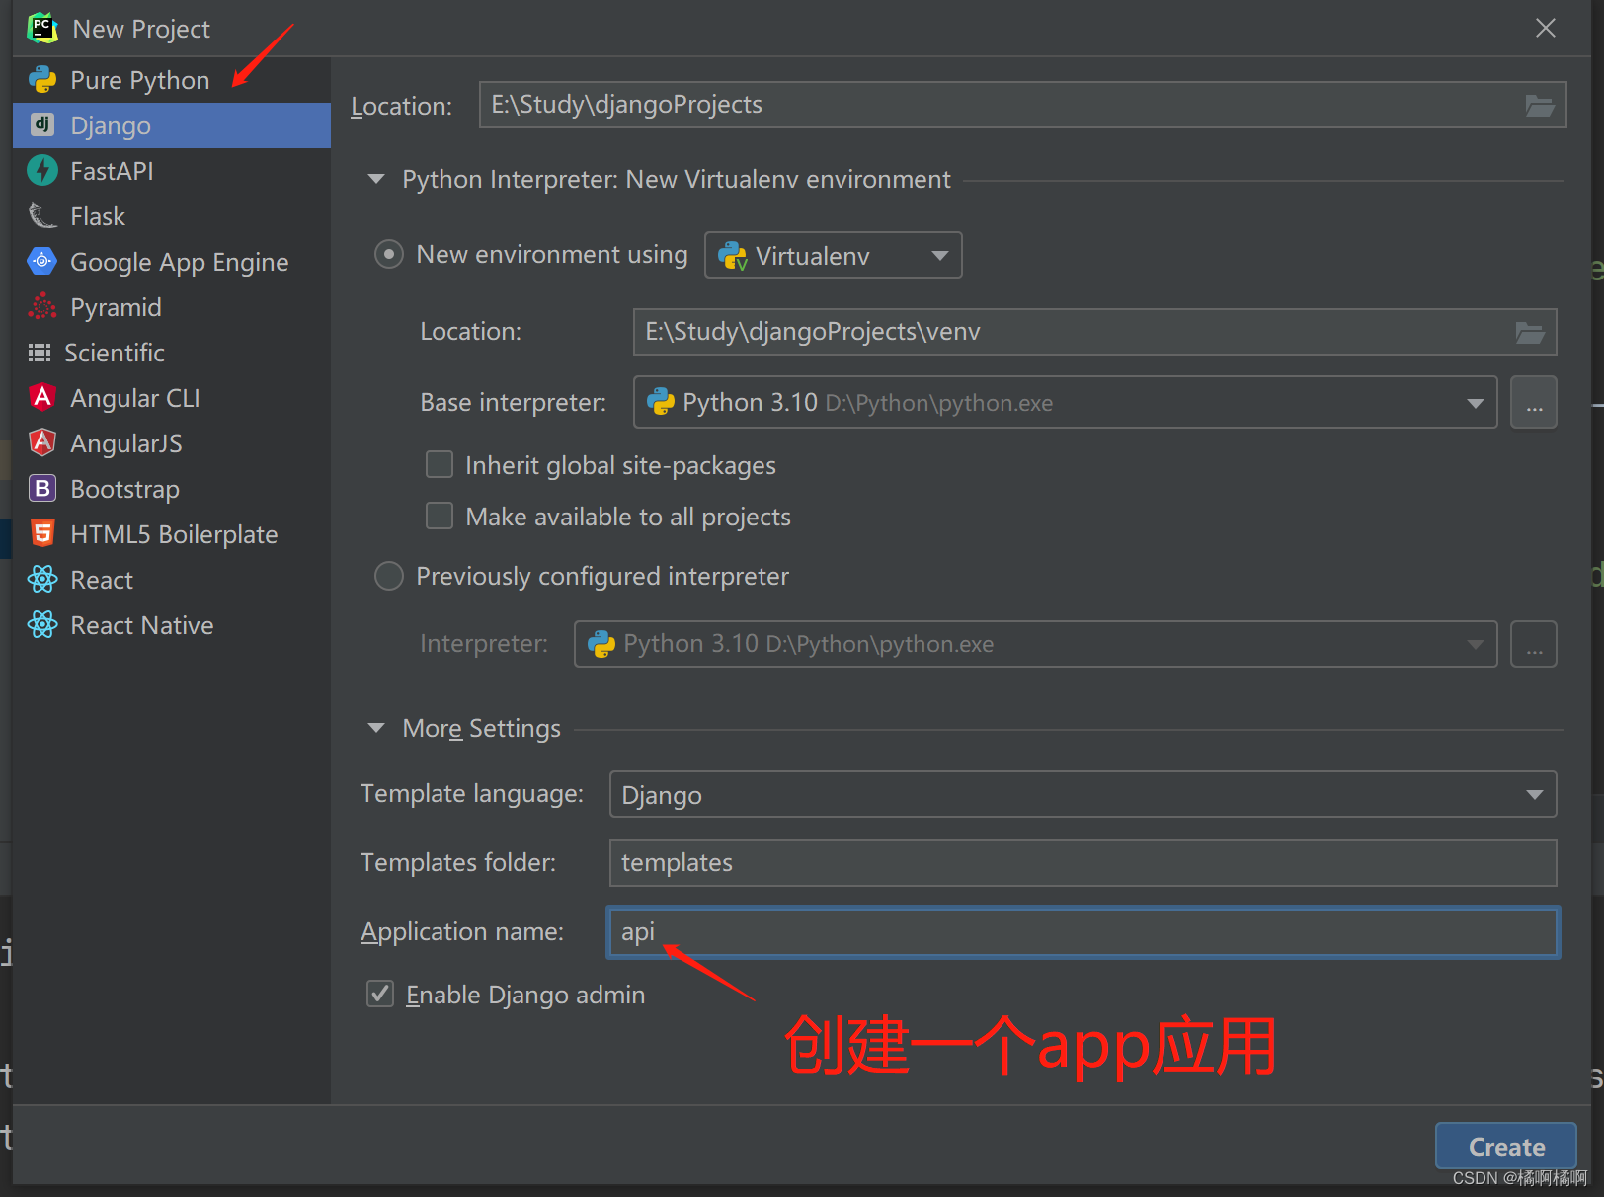Click the Angular CLI shield icon

point(42,397)
